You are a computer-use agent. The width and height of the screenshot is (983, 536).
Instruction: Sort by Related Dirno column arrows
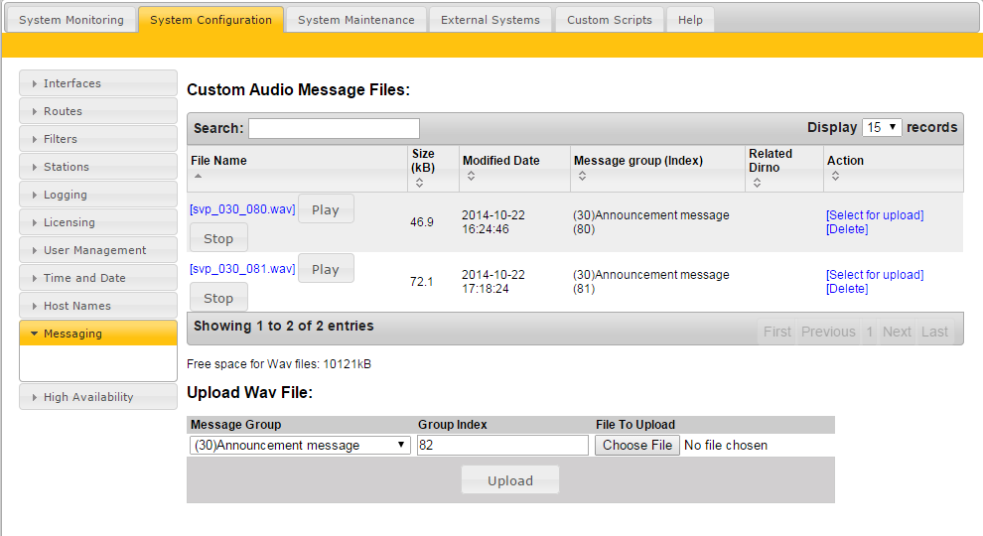[757, 183]
